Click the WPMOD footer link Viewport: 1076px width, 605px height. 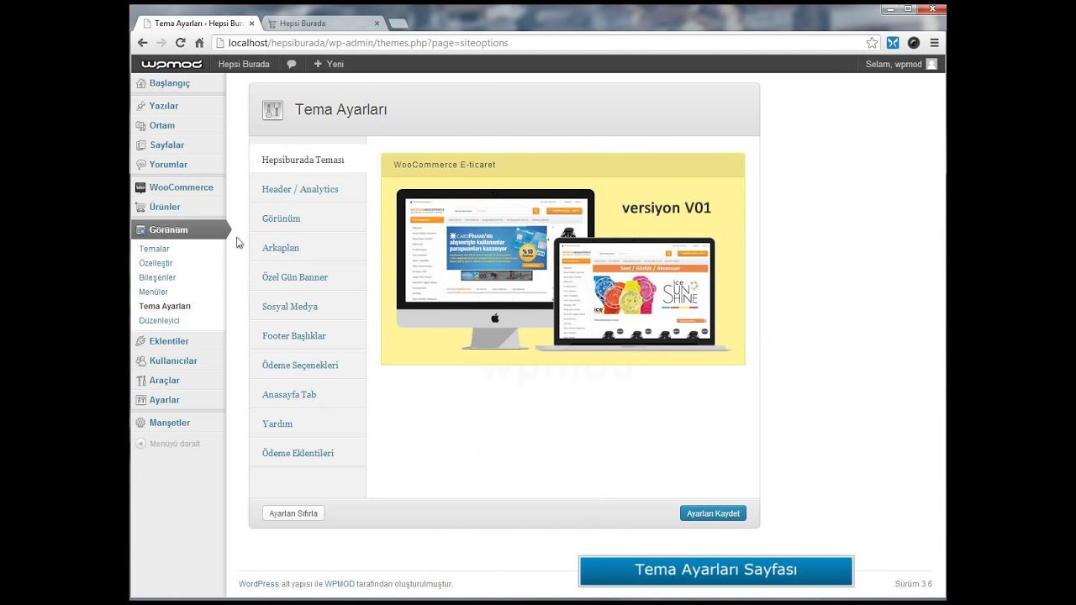[340, 584]
